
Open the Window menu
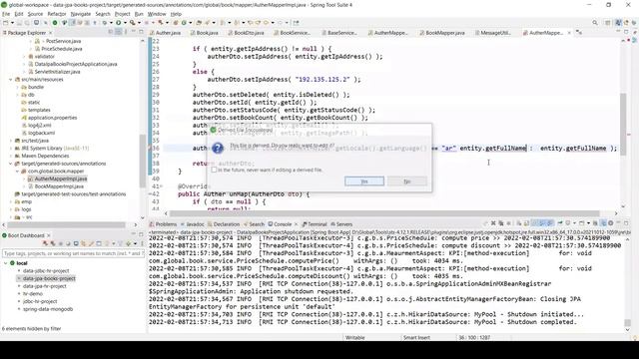tap(157, 14)
